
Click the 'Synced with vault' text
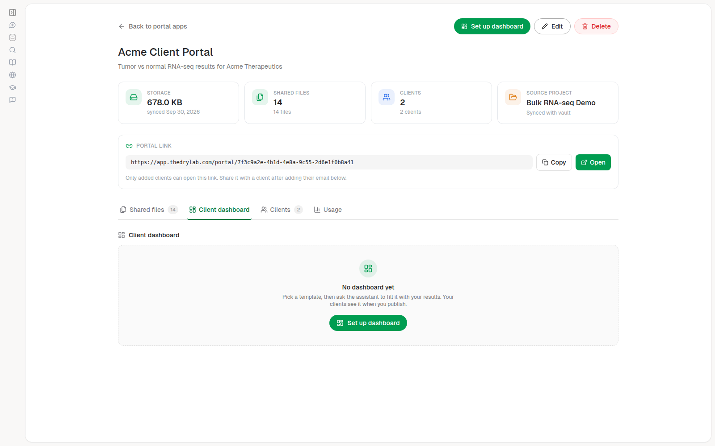tap(548, 113)
